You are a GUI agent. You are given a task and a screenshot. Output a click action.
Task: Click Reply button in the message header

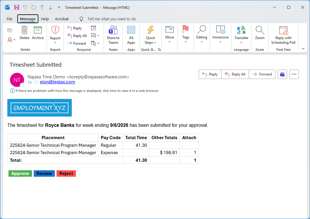tap(210, 74)
